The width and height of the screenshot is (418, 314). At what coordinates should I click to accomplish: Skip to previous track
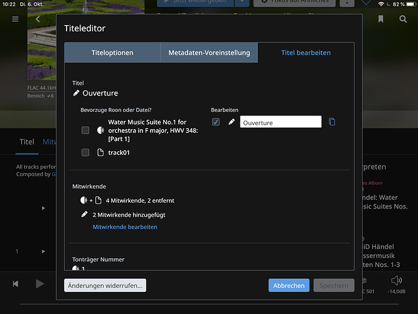(x=16, y=284)
